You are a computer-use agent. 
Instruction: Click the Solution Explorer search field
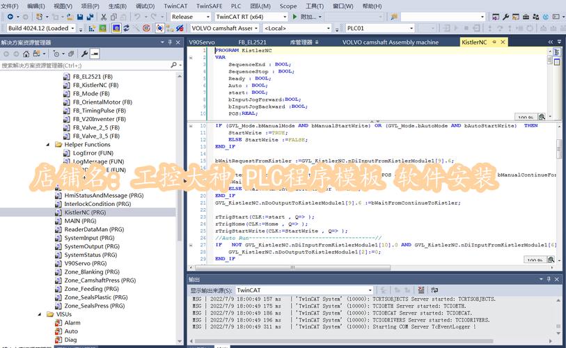point(84,65)
